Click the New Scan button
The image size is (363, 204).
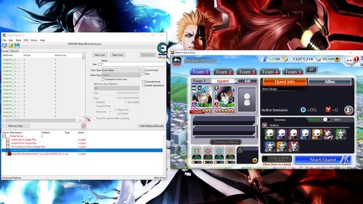(x=100, y=55)
